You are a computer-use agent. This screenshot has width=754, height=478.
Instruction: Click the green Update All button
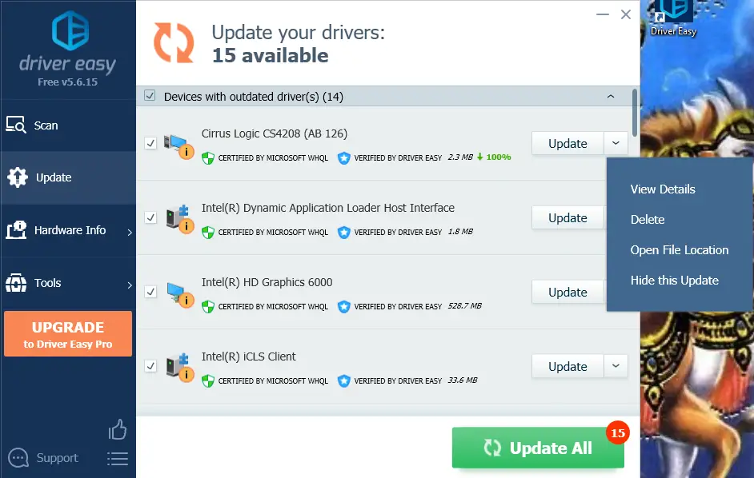(x=538, y=448)
